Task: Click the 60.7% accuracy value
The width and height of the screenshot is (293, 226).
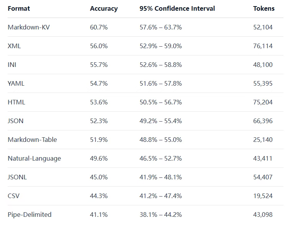Action: [99, 27]
